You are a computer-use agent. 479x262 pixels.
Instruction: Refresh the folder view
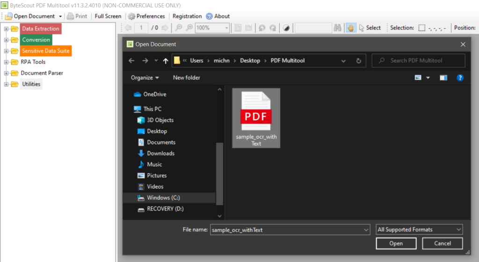359,61
